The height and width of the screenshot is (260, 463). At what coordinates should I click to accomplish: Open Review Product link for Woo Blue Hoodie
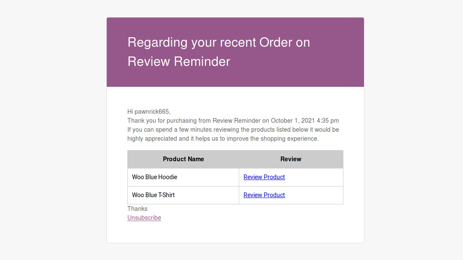click(x=264, y=177)
